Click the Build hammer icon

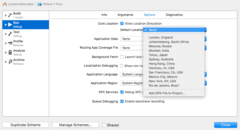tap(10, 15)
